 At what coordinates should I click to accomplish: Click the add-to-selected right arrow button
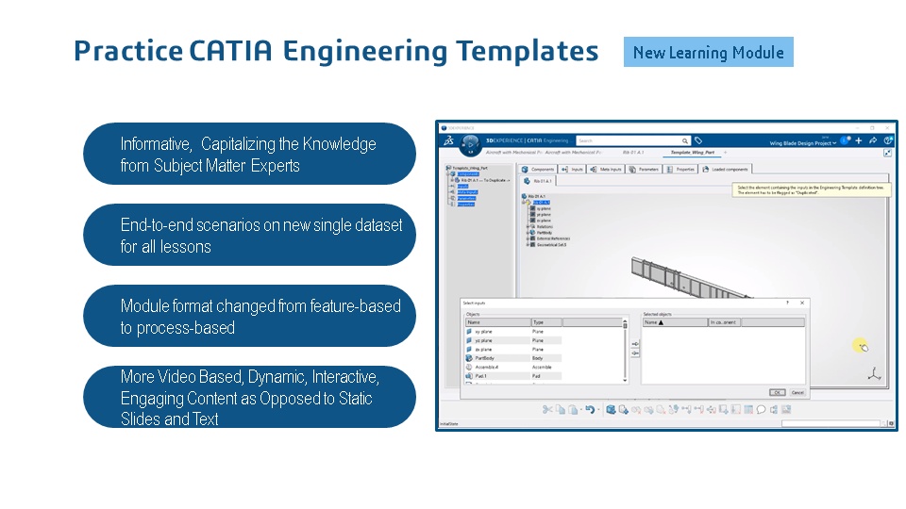(634, 344)
